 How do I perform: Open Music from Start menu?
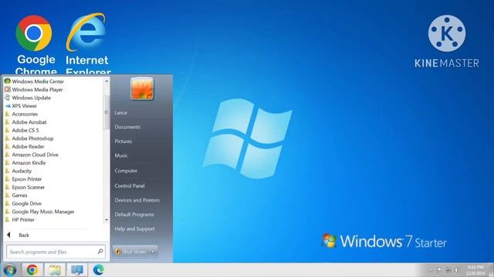click(x=121, y=155)
